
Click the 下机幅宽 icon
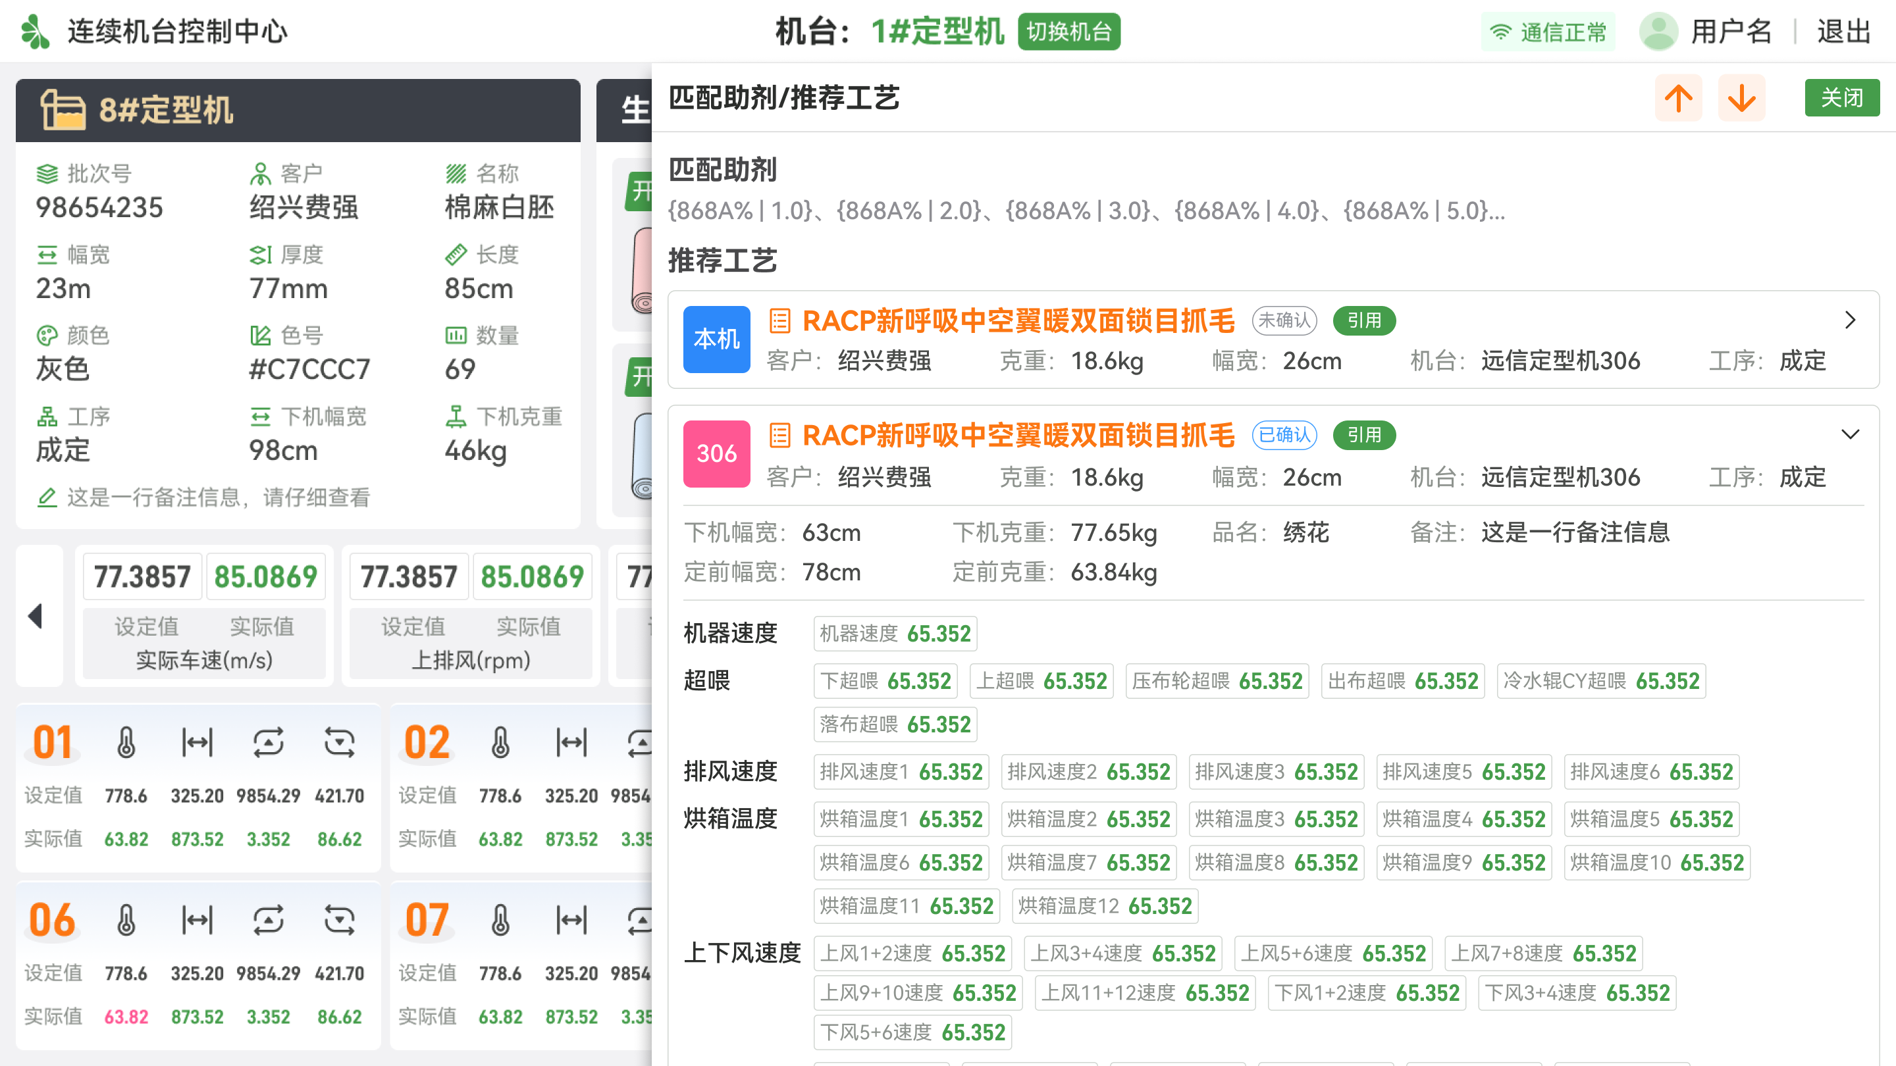pyautogui.click(x=260, y=417)
